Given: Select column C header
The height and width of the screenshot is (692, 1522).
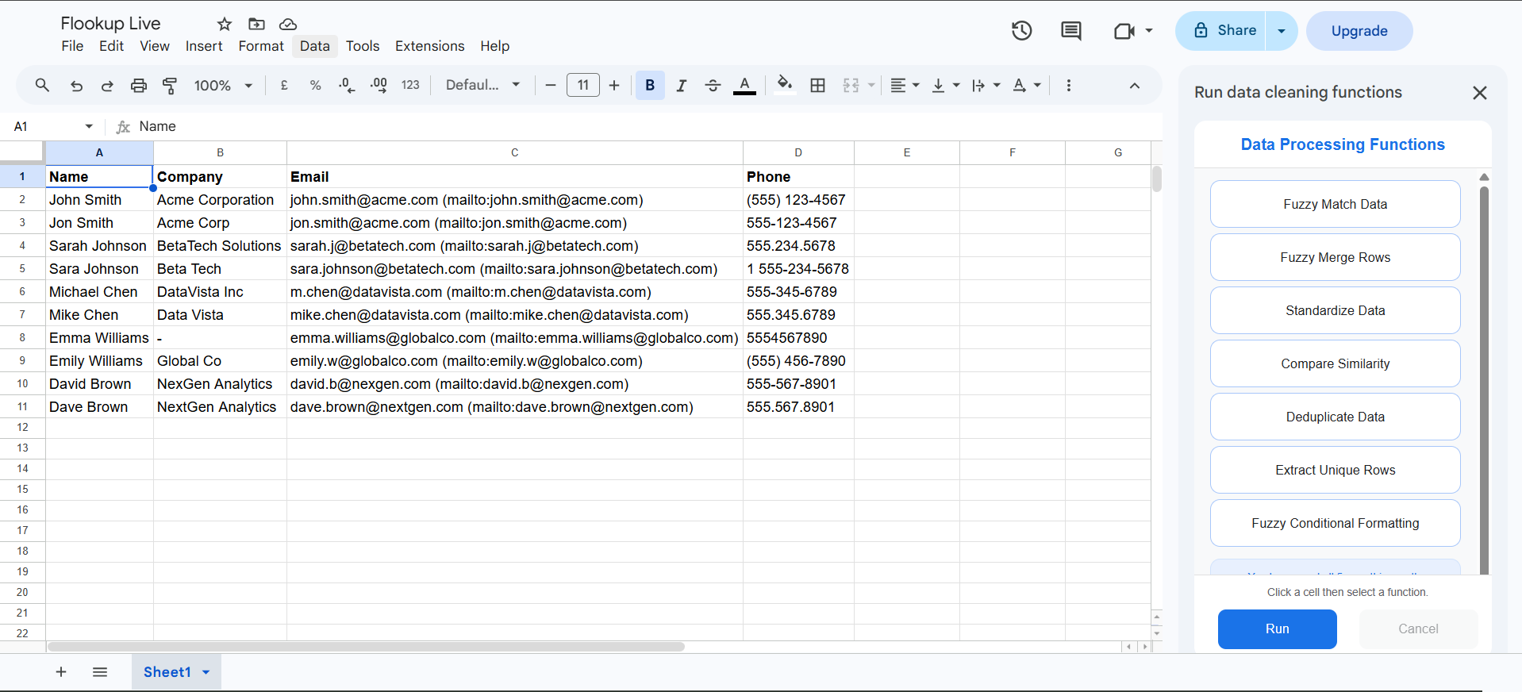Looking at the screenshot, I should 514,152.
